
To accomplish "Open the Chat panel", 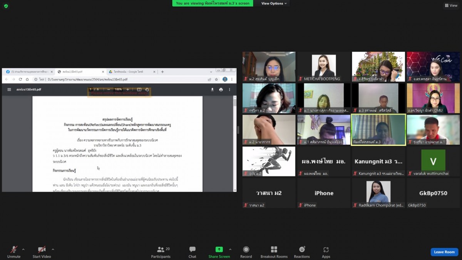I will coord(192,252).
